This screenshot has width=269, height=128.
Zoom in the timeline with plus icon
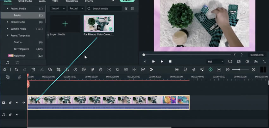[253, 70]
